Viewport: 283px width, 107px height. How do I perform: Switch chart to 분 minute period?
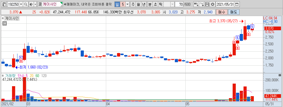click(x=150, y=4)
